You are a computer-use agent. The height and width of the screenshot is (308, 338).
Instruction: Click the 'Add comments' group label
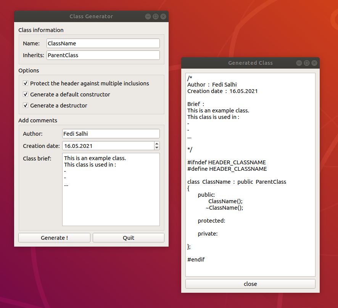coord(38,120)
